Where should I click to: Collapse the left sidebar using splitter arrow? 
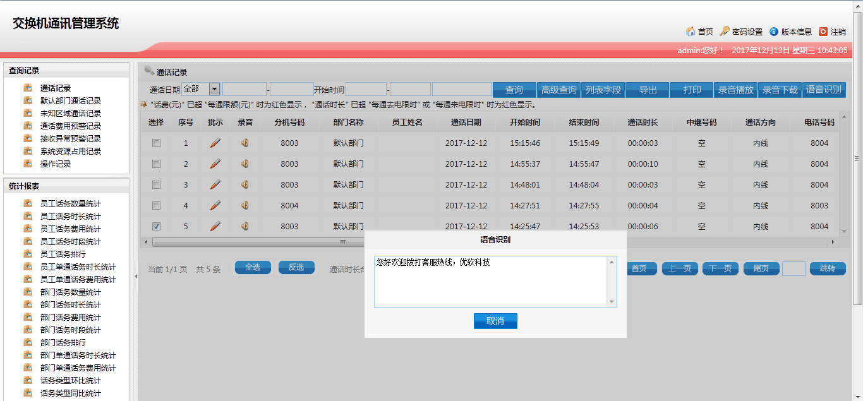[x=135, y=277]
